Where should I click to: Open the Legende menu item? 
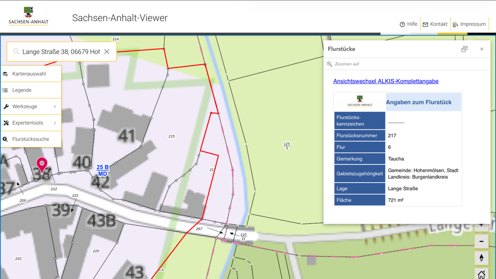[x=22, y=90]
